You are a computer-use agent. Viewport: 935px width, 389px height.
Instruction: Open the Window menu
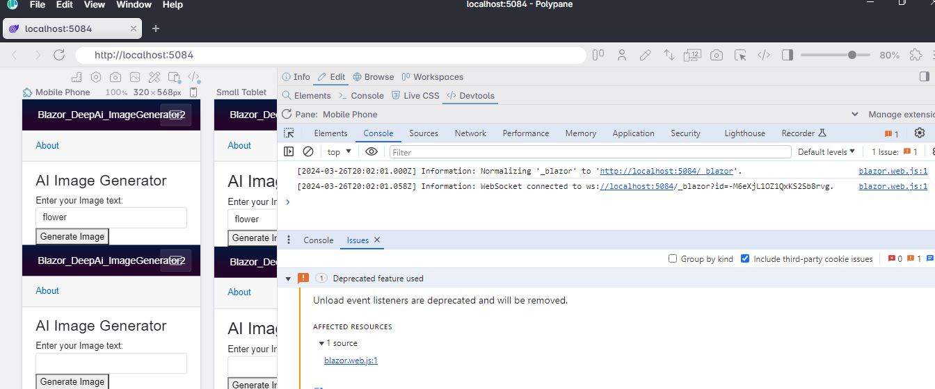coord(134,5)
